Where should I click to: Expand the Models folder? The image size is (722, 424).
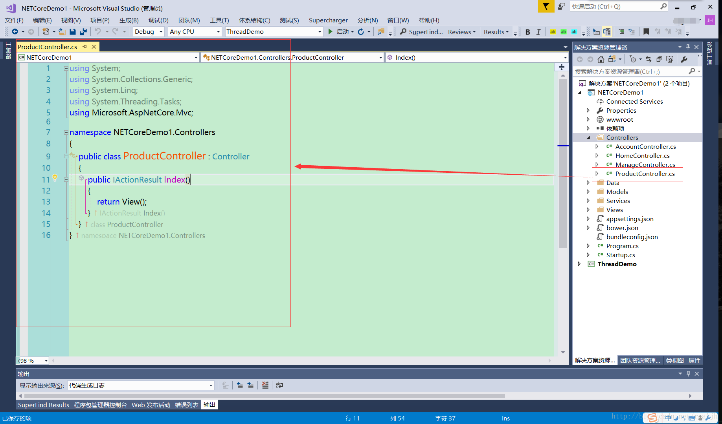tap(588, 192)
